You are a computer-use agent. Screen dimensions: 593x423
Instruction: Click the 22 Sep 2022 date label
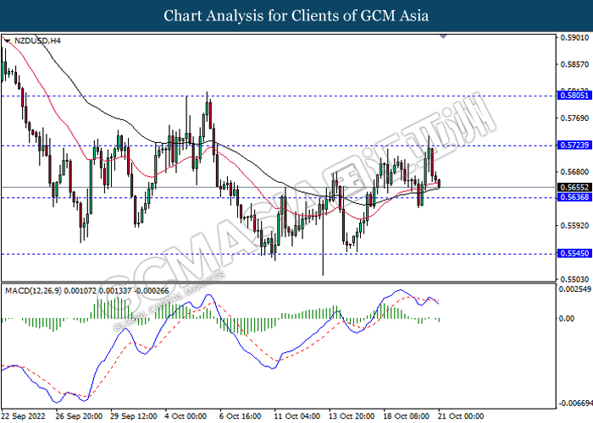coord(24,416)
